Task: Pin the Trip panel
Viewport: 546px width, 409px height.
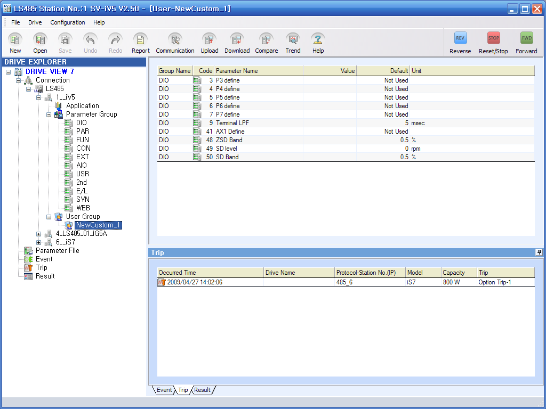Action: tap(539, 252)
